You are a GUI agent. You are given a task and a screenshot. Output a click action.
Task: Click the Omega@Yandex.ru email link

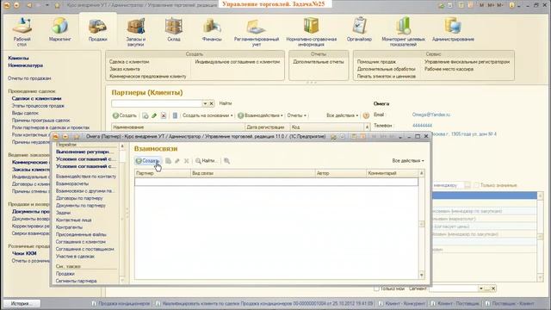tap(431, 115)
